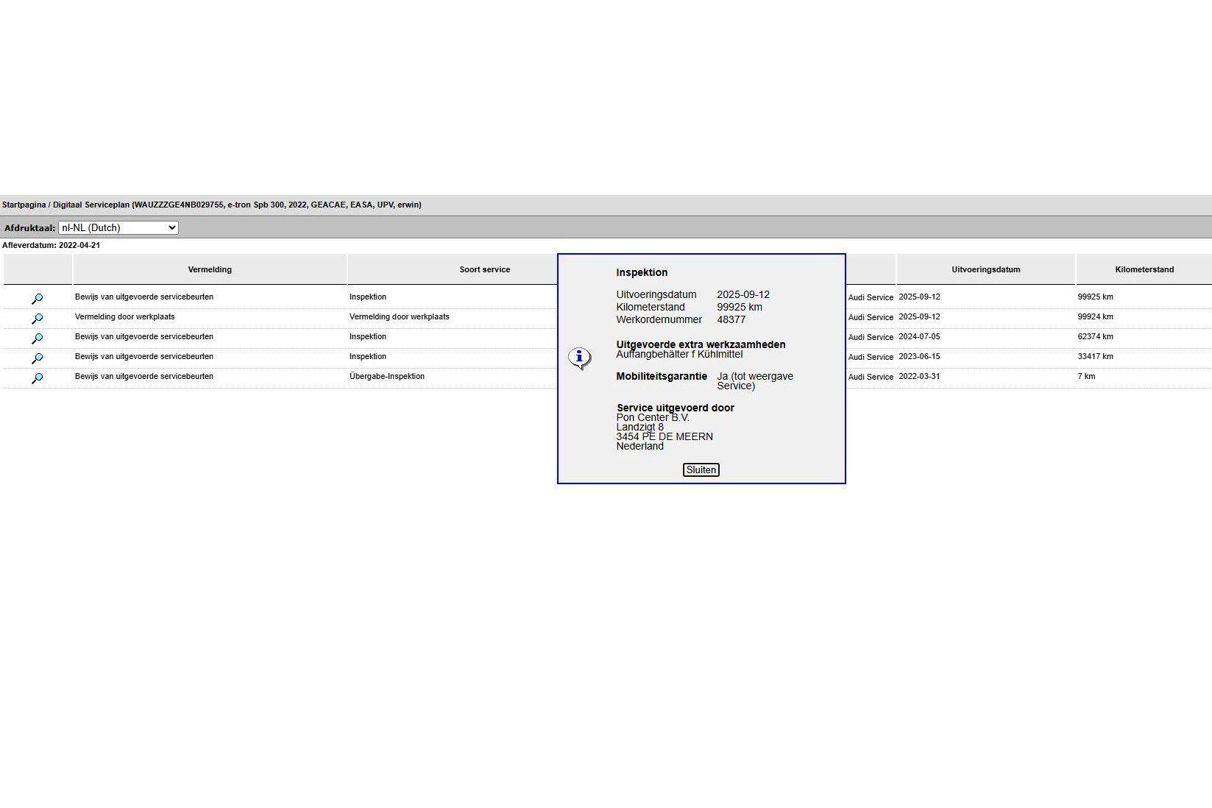This screenshot has height=808, width=1212.
Task: Select the 33417 km cell
Action: click(x=1095, y=357)
